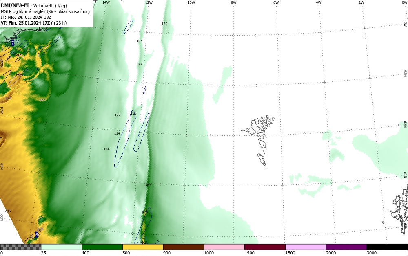The image size is (408, 256).
Task: Click the blue boxed number 7
Action: (x=13, y=43)
